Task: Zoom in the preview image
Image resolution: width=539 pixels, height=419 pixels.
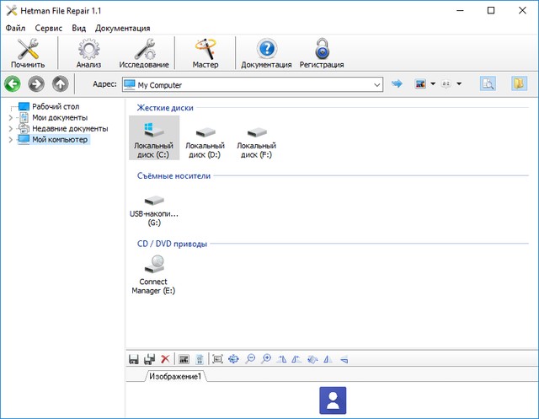Action: pos(266,359)
